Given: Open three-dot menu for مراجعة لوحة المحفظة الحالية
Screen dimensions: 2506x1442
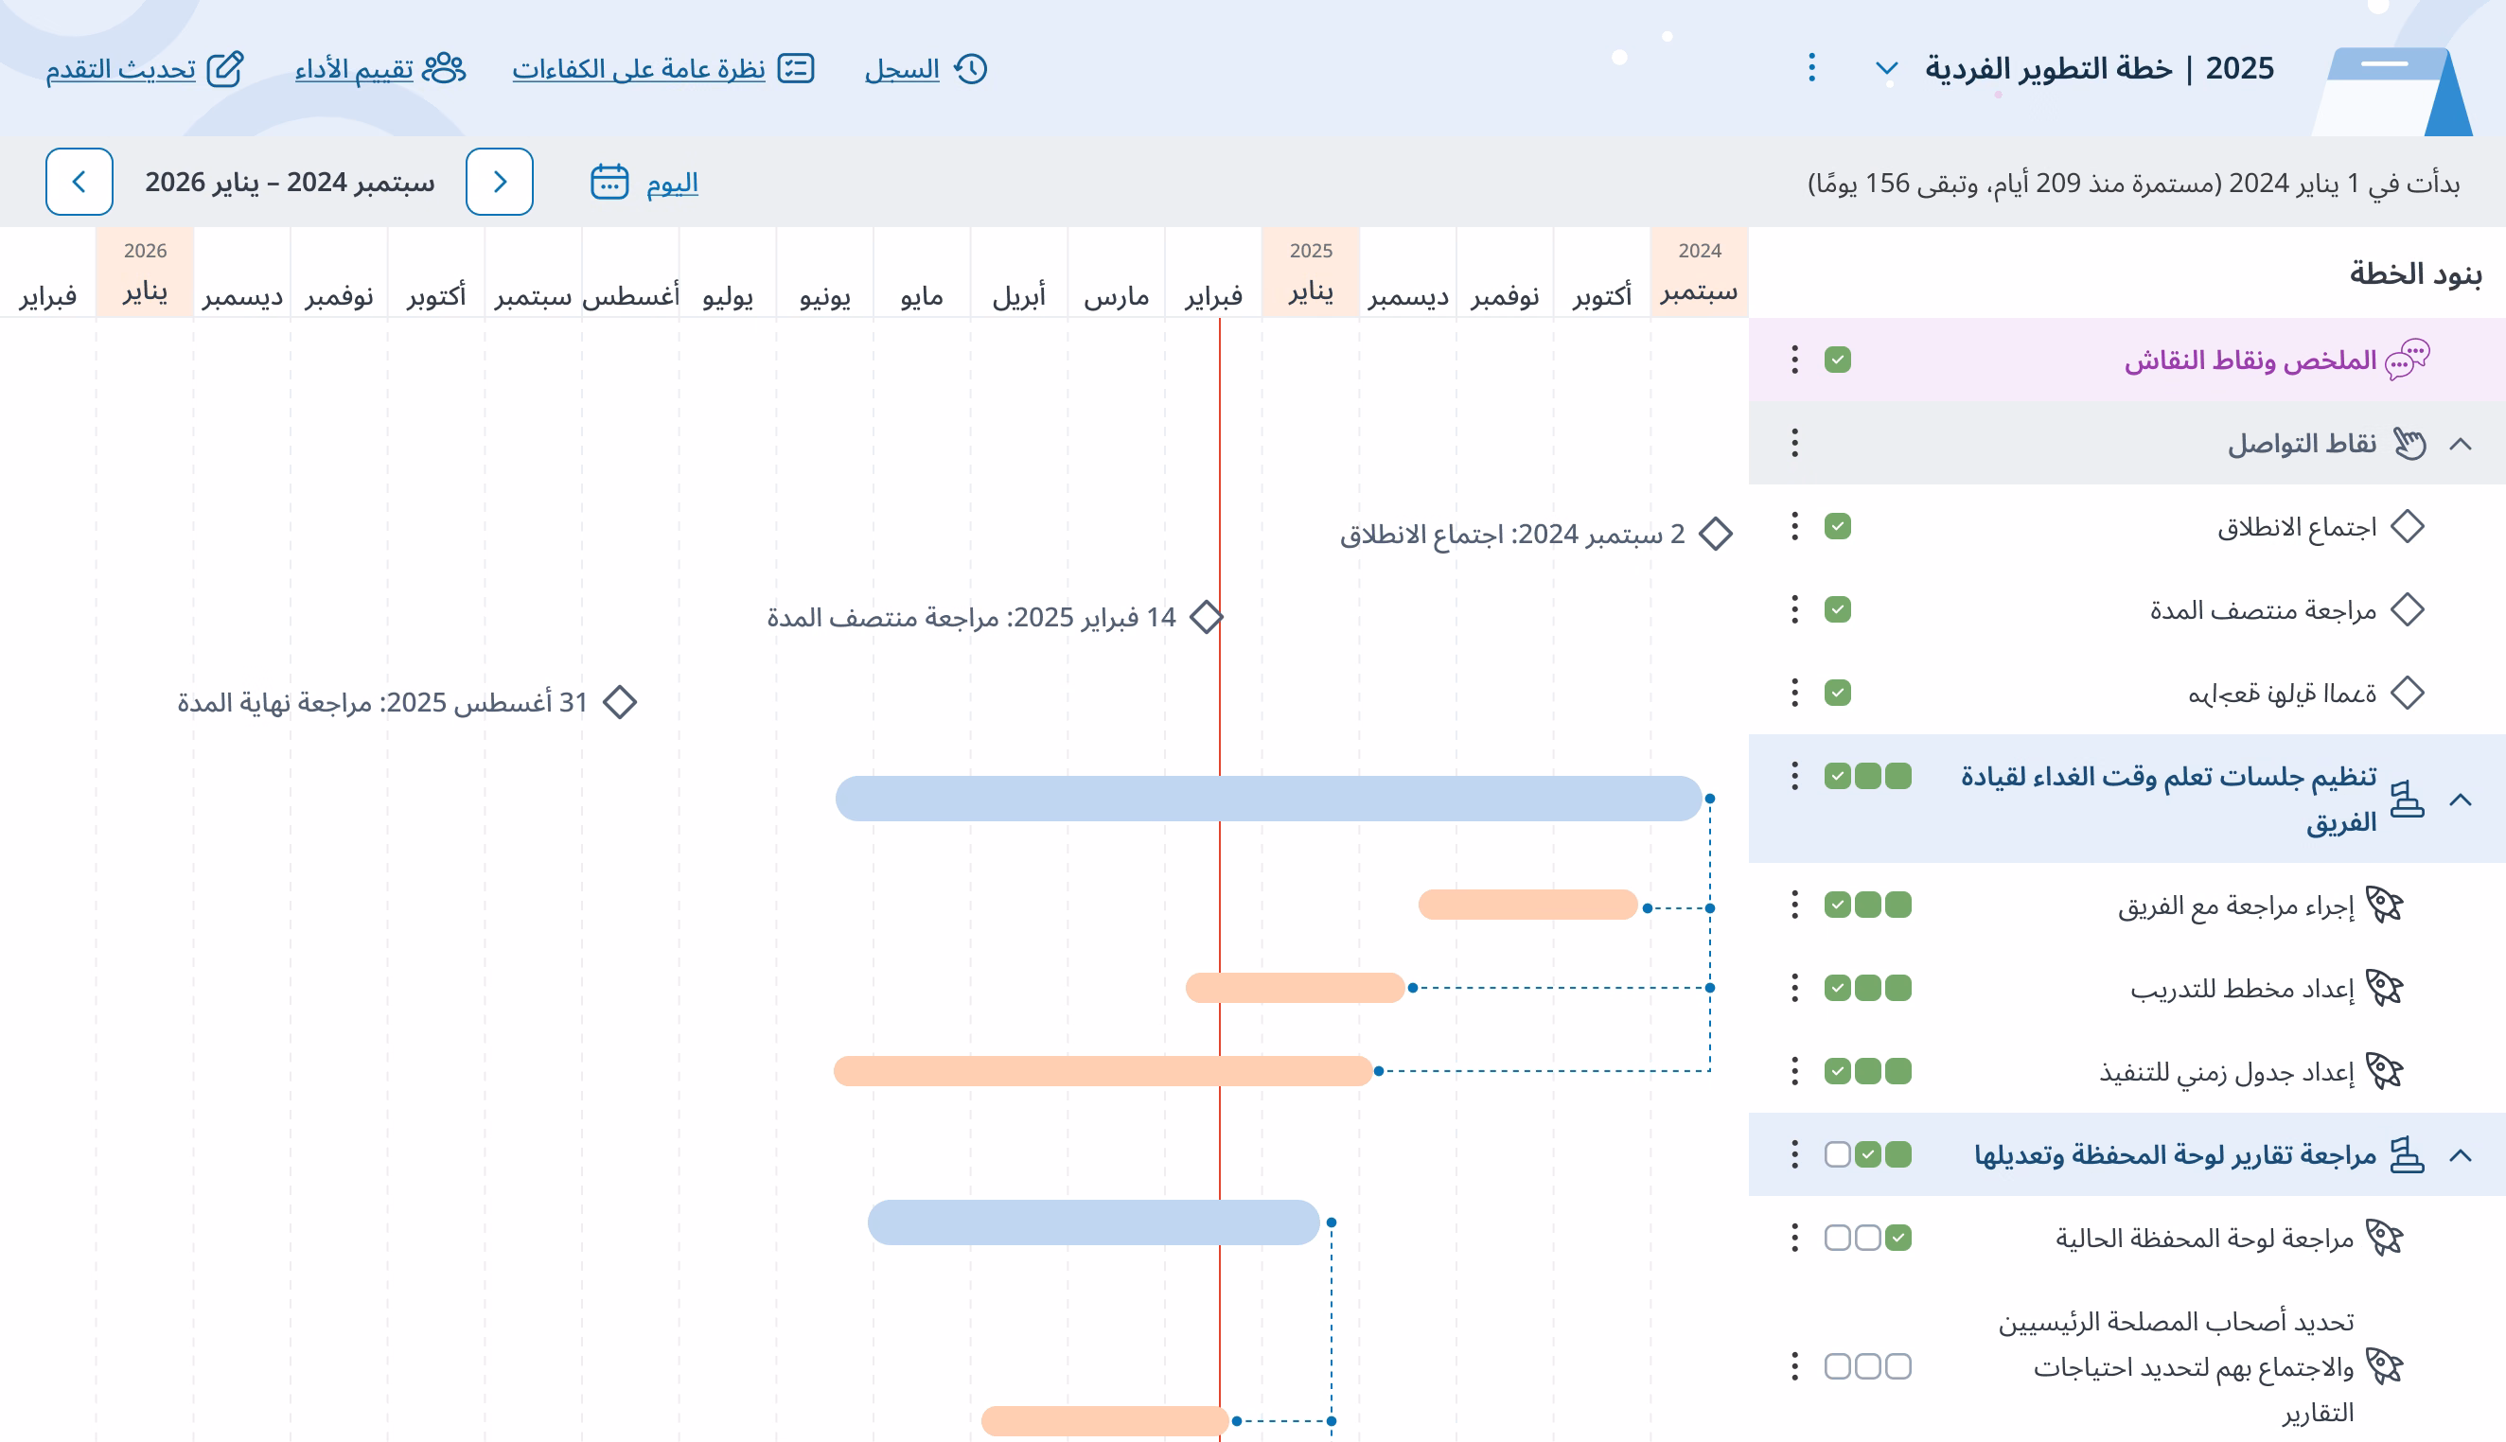Looking at the screenshot, I should (1795, 1237).
